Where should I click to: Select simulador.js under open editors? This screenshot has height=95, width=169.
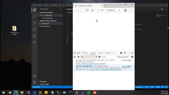(x=49, y=18)
